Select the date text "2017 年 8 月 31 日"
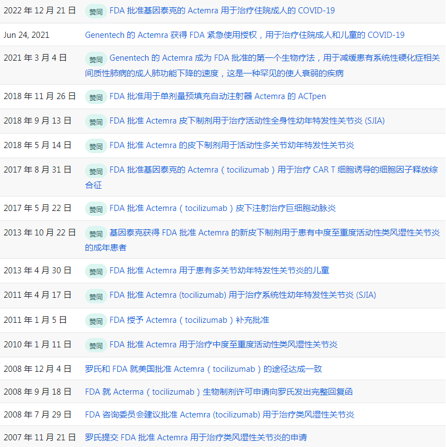Screen dimensions: 446x447 coord(37,170)
